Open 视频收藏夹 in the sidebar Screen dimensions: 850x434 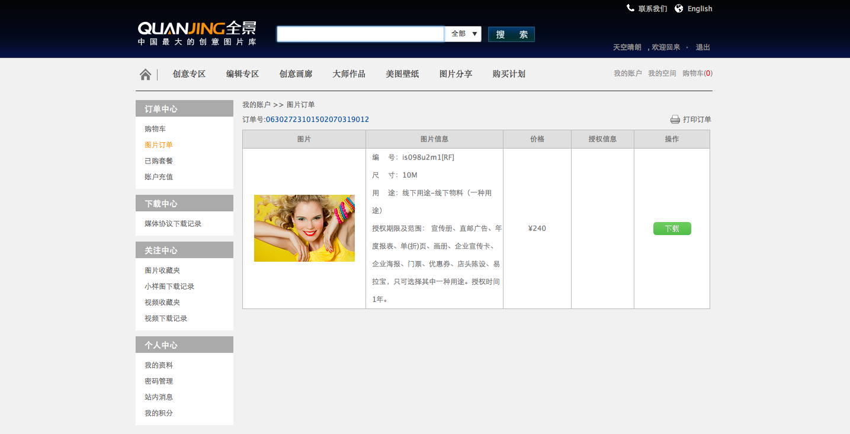[162, 303]
